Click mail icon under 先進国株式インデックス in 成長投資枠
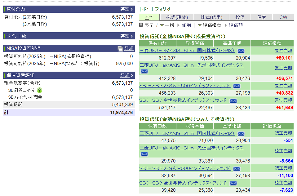 pyautogui.click(x=144, y=72)
